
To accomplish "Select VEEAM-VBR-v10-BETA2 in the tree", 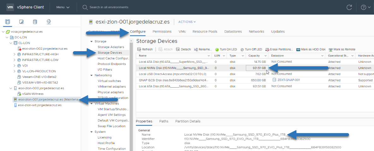I will 40,83.
